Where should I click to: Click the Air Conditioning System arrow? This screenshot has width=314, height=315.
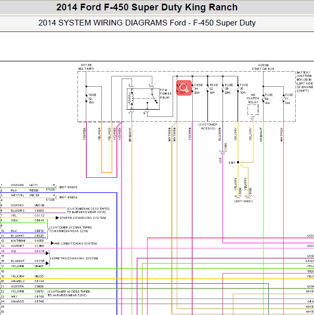click(52, 243)
